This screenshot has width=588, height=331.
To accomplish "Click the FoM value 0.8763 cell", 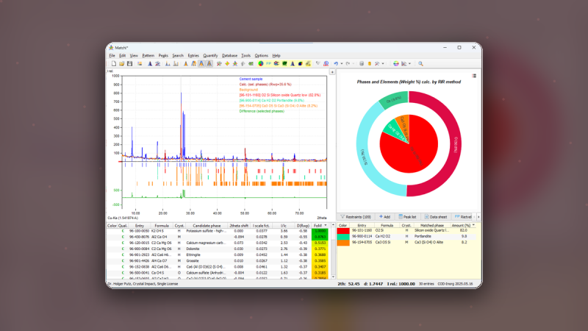I will click(x=320, y=237).
